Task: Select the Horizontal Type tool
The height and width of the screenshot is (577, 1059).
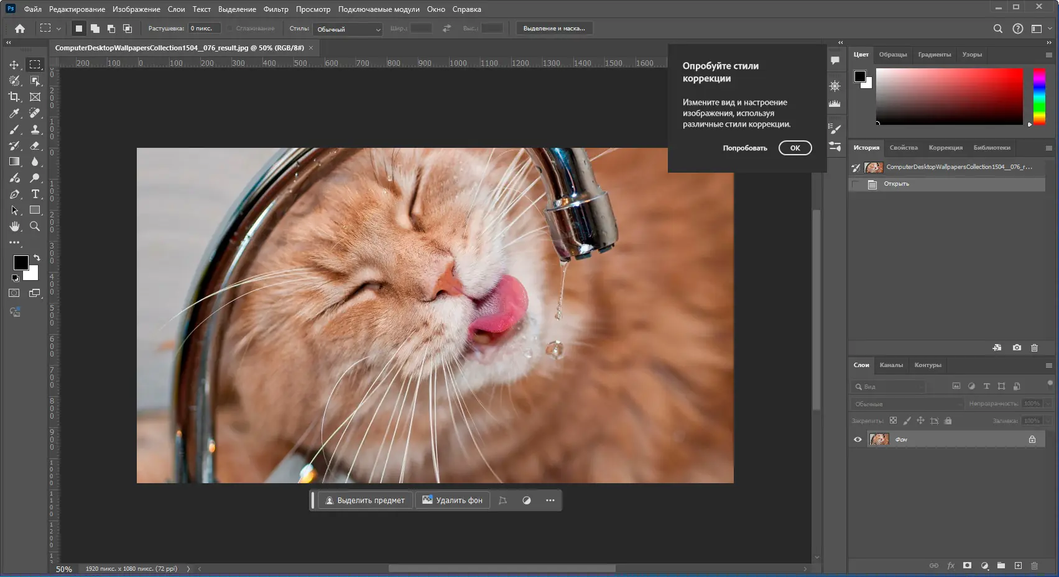Action: (x=35, y=194)
